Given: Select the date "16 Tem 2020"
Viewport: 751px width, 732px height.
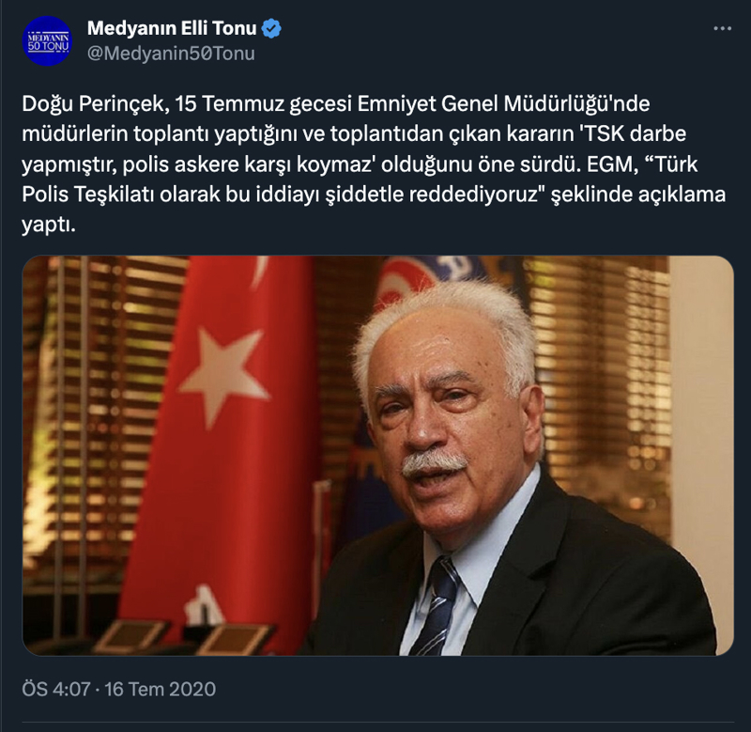Looking at the screenshot, I should click(161, 690).
